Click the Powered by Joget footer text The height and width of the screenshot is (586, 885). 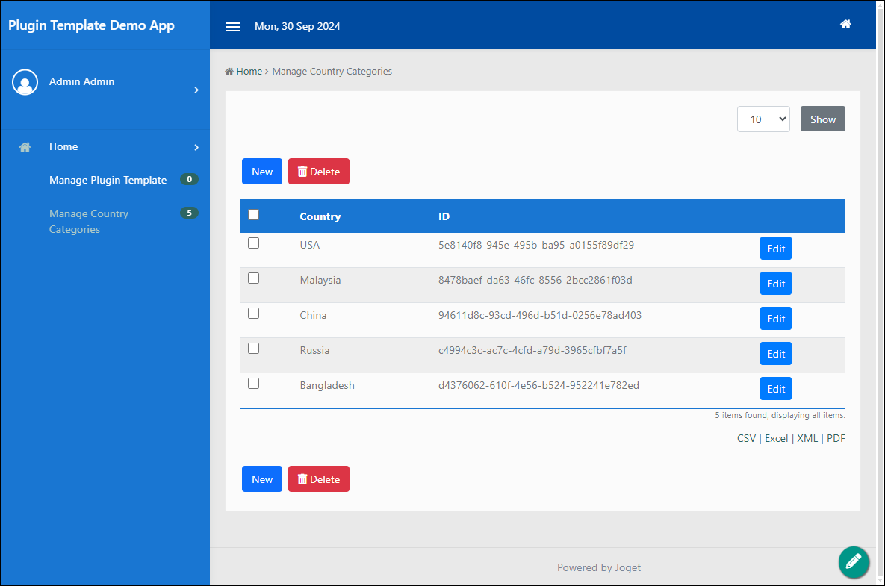pyautogui.click(x=599, y=568)
